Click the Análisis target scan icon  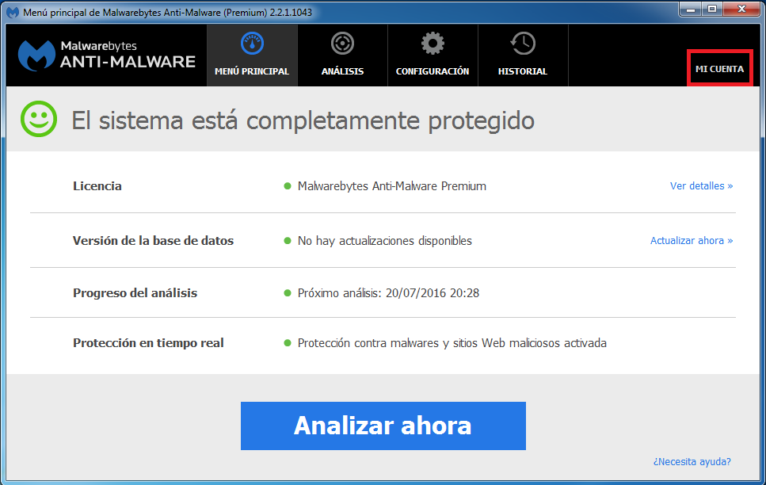click(x=342, y=44)
